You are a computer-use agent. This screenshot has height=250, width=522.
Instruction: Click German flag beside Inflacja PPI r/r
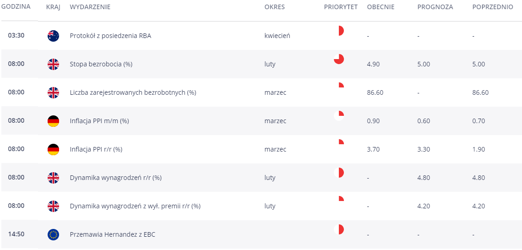[53, 149]
